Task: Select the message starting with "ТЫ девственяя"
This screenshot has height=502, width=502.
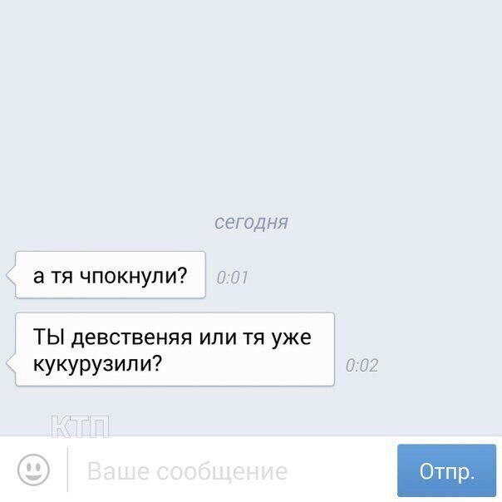Action: (175, 349)
